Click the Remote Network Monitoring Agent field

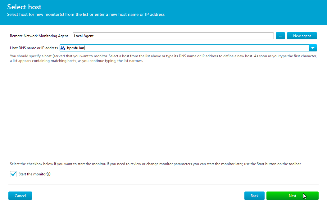[173, 36]
